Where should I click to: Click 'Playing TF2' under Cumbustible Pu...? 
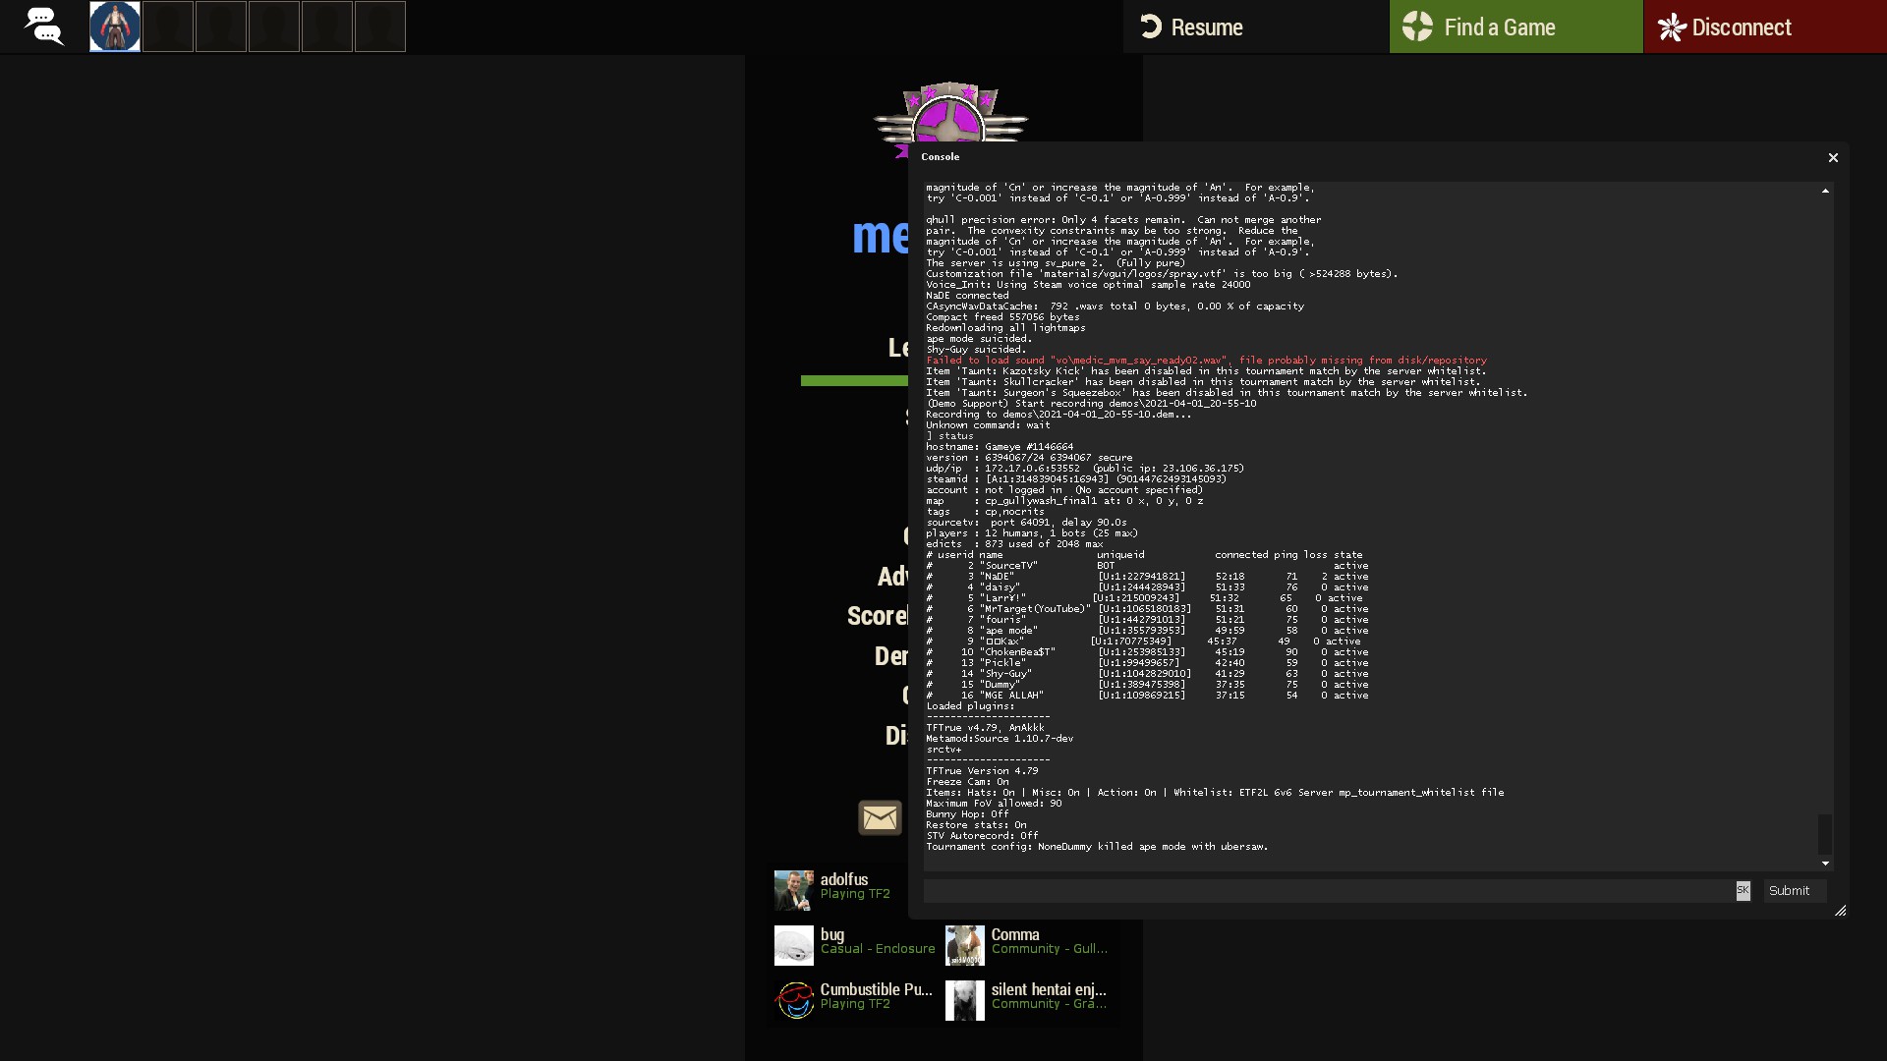tap(855, 1004)
